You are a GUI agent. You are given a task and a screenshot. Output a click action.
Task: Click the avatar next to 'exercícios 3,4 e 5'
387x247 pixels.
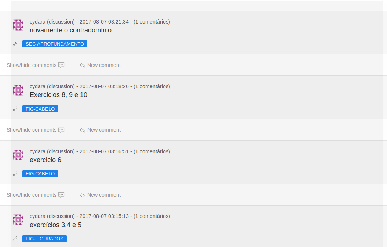(x=18, y=220)
